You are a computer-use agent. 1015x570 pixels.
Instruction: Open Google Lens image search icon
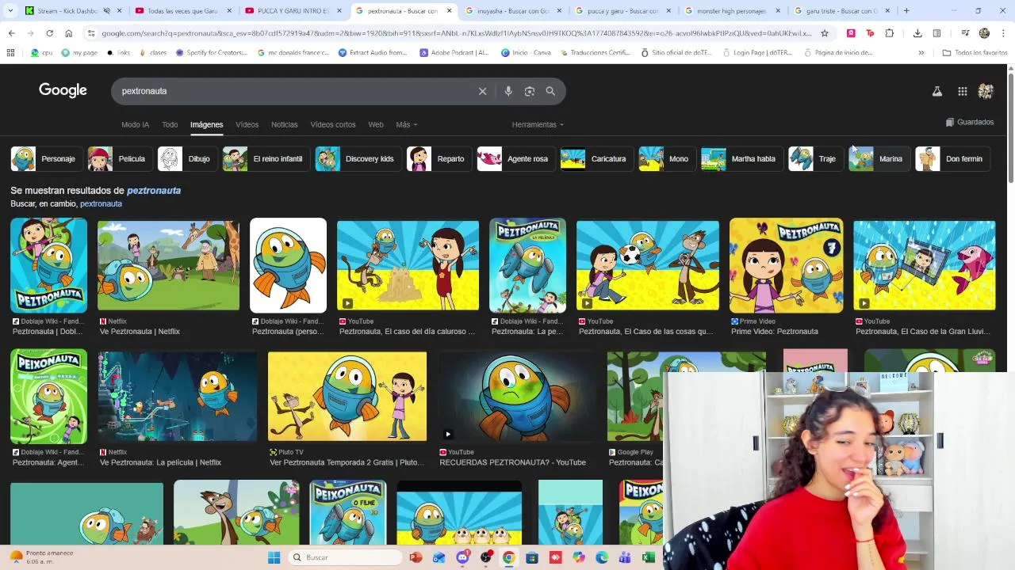(530, 91)
